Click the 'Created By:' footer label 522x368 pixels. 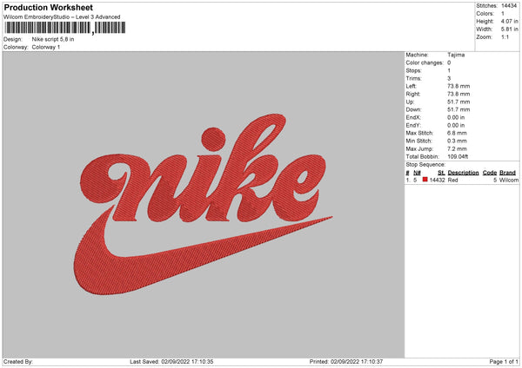tap(18, 361)
